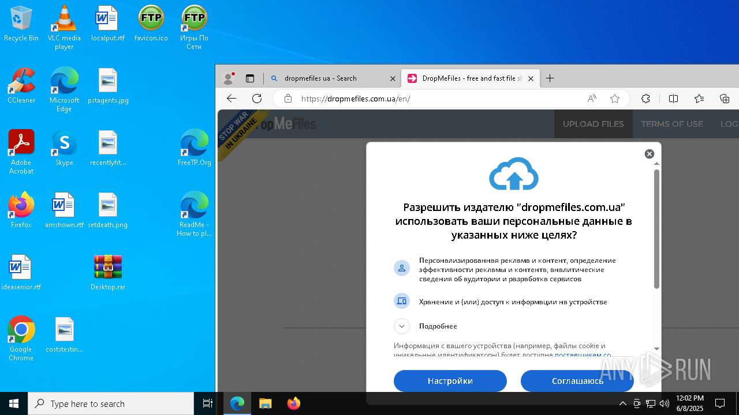Open the Favorites list in Edge
Image resolution: width=739 pixels, height=415 pixels.
699,99
